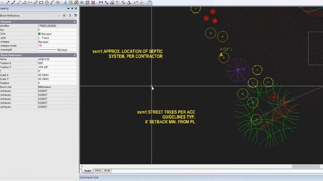The width and height of the screenshot is (323, 181).
Task: Click the Scale Y value 48.15643
Action: click(57, 79)
